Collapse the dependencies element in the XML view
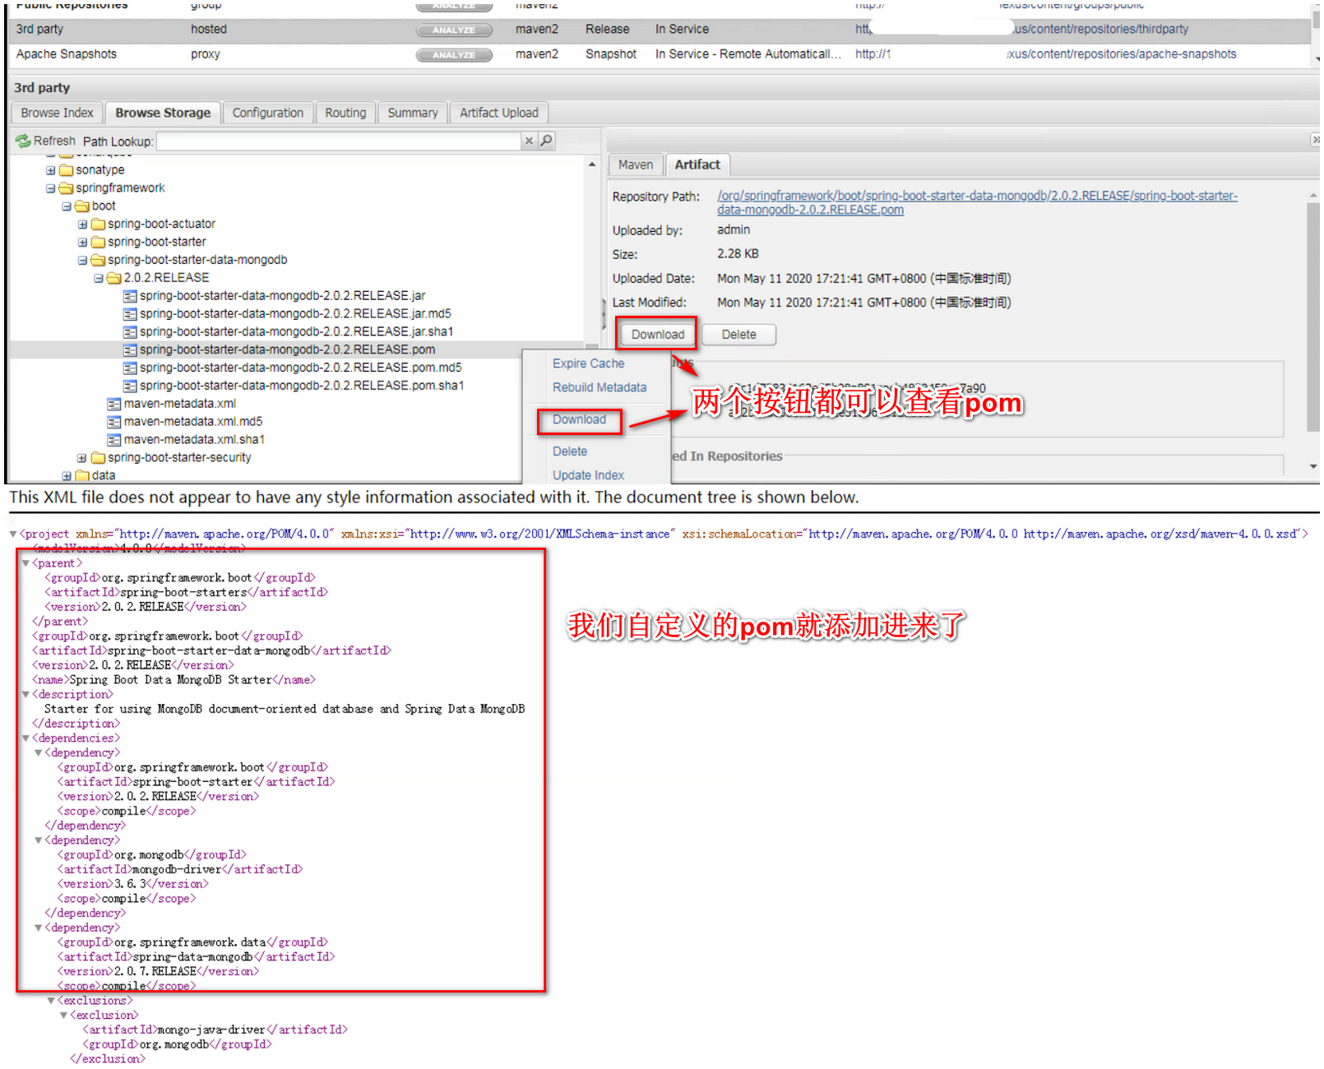Viewport: 1324px width, 1069px height. click(x=25, y=738)
